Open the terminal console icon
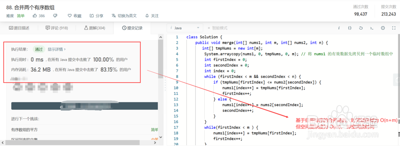 pyautogui.click(x=372, y=28)
